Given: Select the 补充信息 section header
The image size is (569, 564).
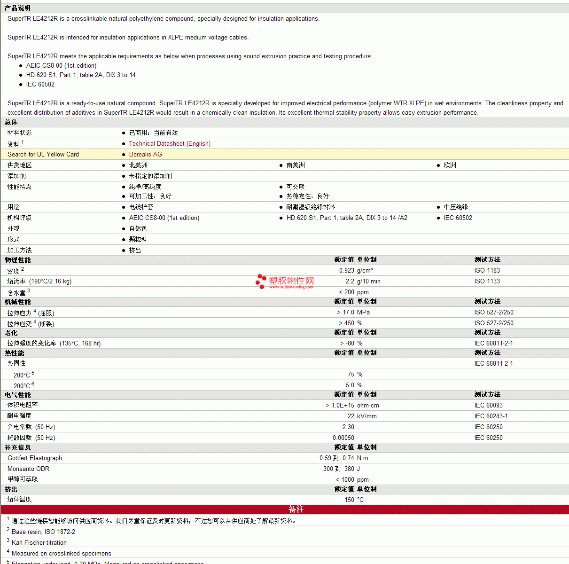Looking at the screenshot, I should tap(18, 447).
